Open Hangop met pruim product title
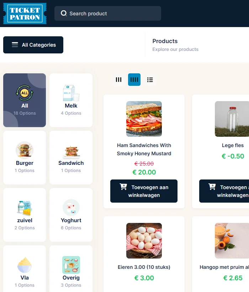 click(224, 267)
